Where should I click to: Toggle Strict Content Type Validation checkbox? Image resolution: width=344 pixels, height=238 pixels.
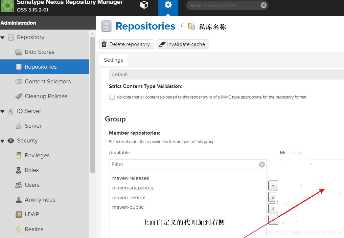pos(112,97)
